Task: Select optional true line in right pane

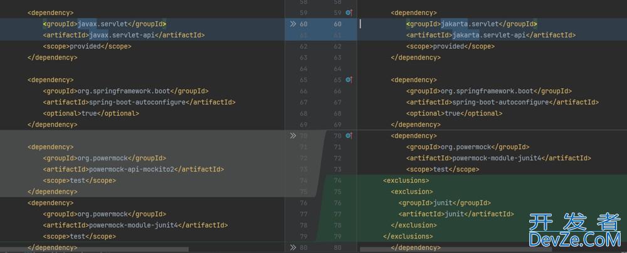Action: click(454, 113)
